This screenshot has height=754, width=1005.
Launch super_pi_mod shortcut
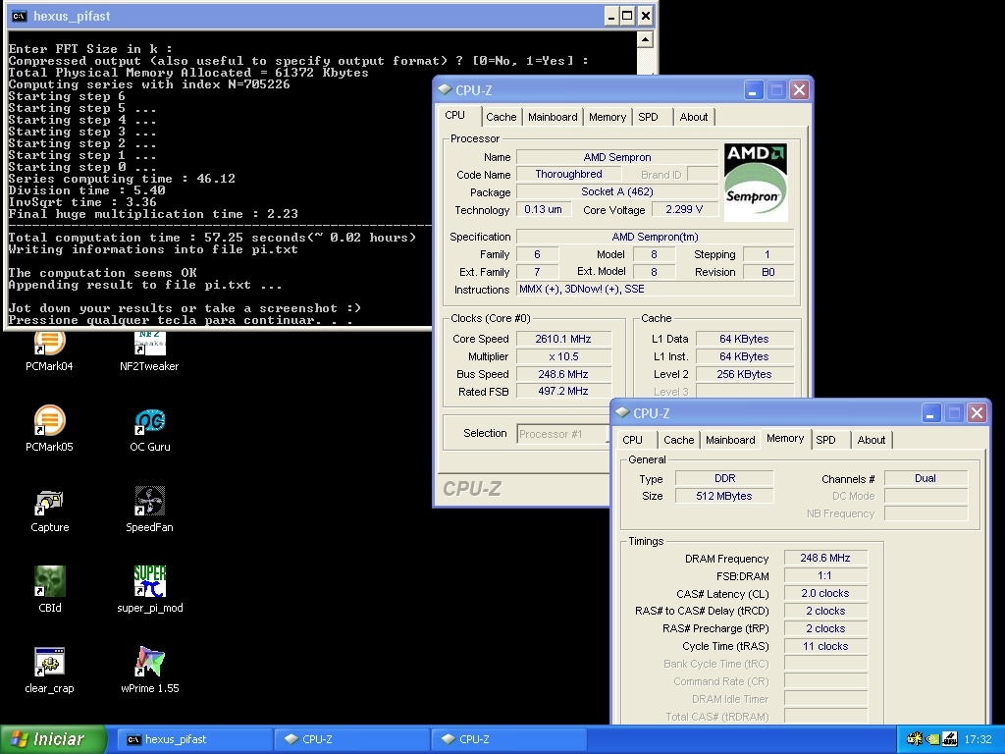point(149,590)
